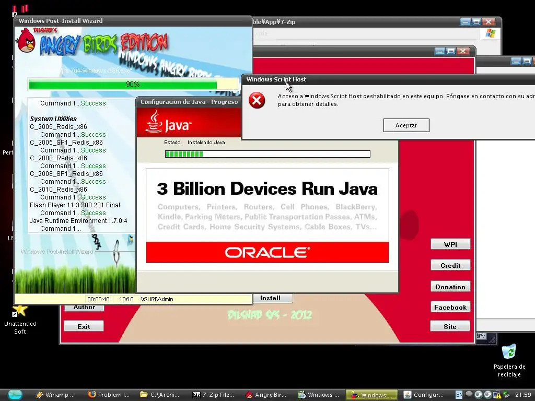The height and width of the screenshot is (401, 535).
Task: Open the Site button
Action: pos(450,326)
